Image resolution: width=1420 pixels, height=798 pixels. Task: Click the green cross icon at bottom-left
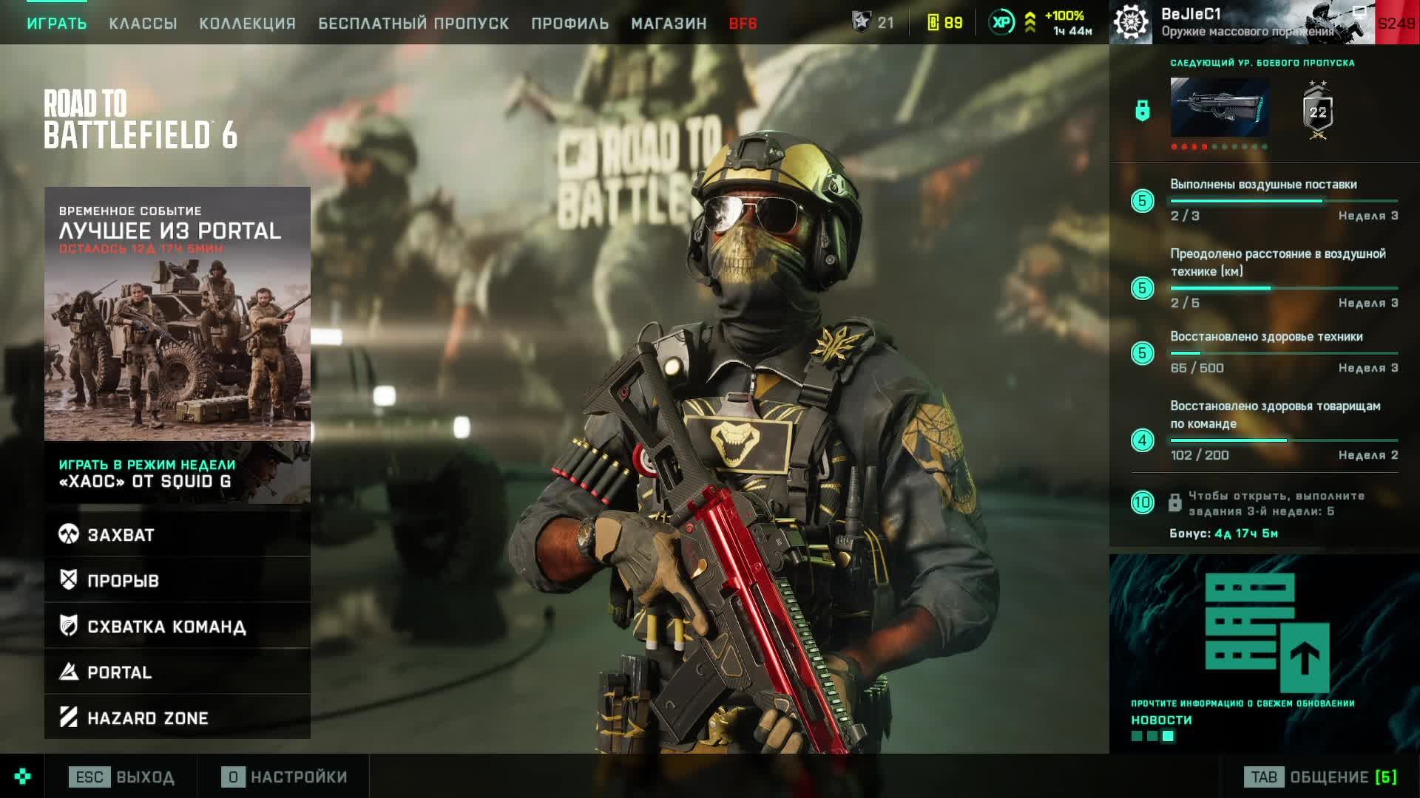click(22, 777)
